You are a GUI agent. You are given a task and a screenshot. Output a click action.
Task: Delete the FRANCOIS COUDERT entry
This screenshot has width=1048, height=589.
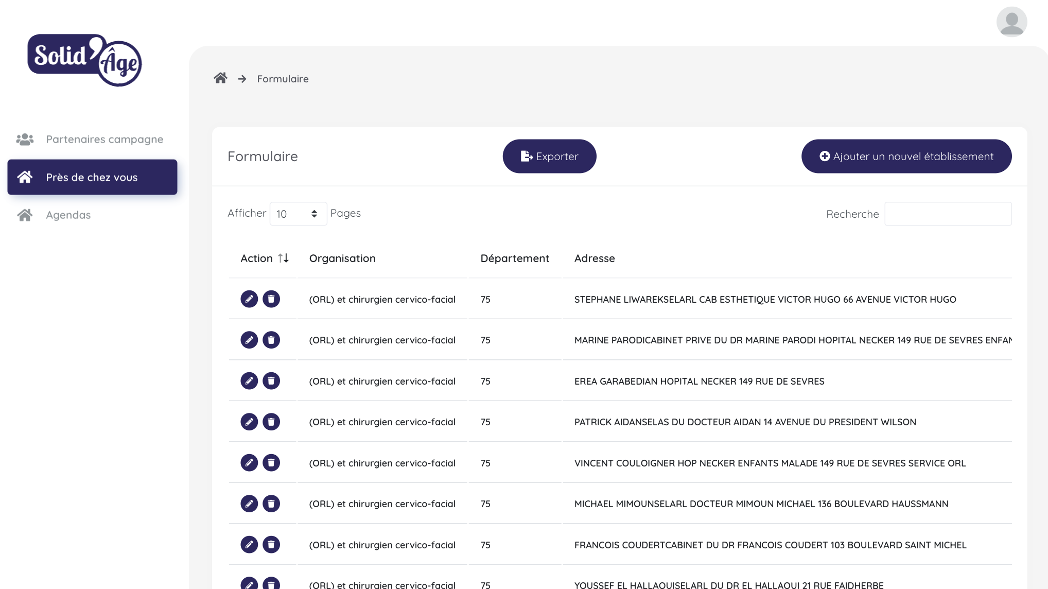point(271,545)
